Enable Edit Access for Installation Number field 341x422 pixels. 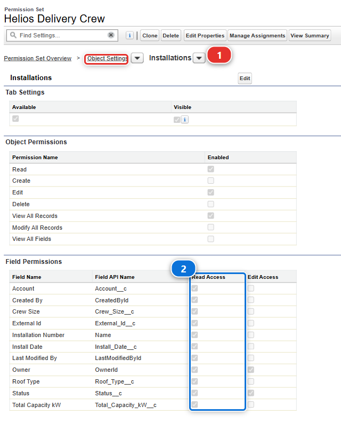251,335
